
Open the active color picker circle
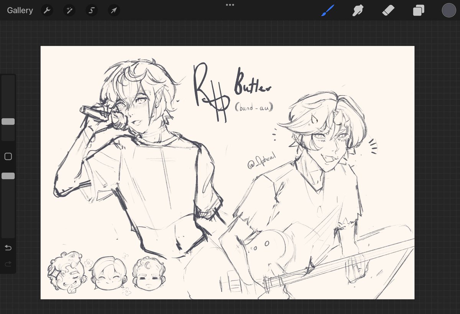click(x=449, y=10)
